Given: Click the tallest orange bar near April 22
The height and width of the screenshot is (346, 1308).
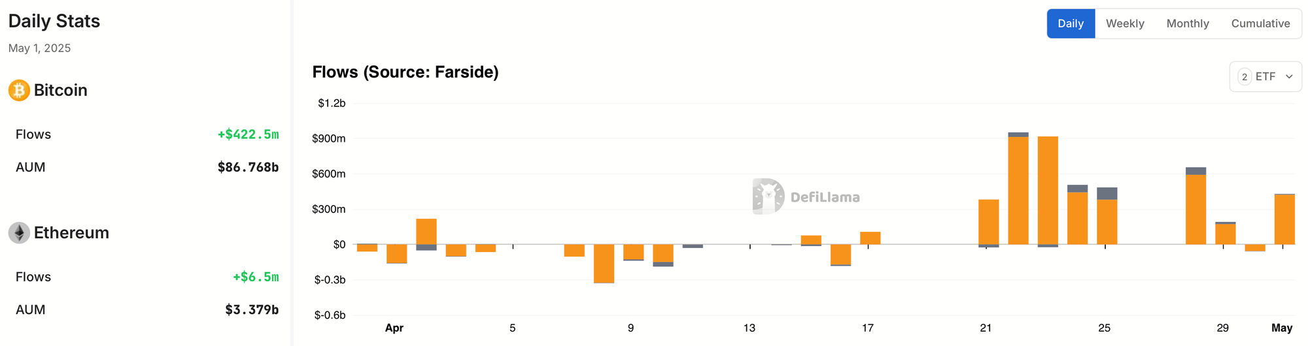Looking at the screenshot, I should click(1018, 191).
